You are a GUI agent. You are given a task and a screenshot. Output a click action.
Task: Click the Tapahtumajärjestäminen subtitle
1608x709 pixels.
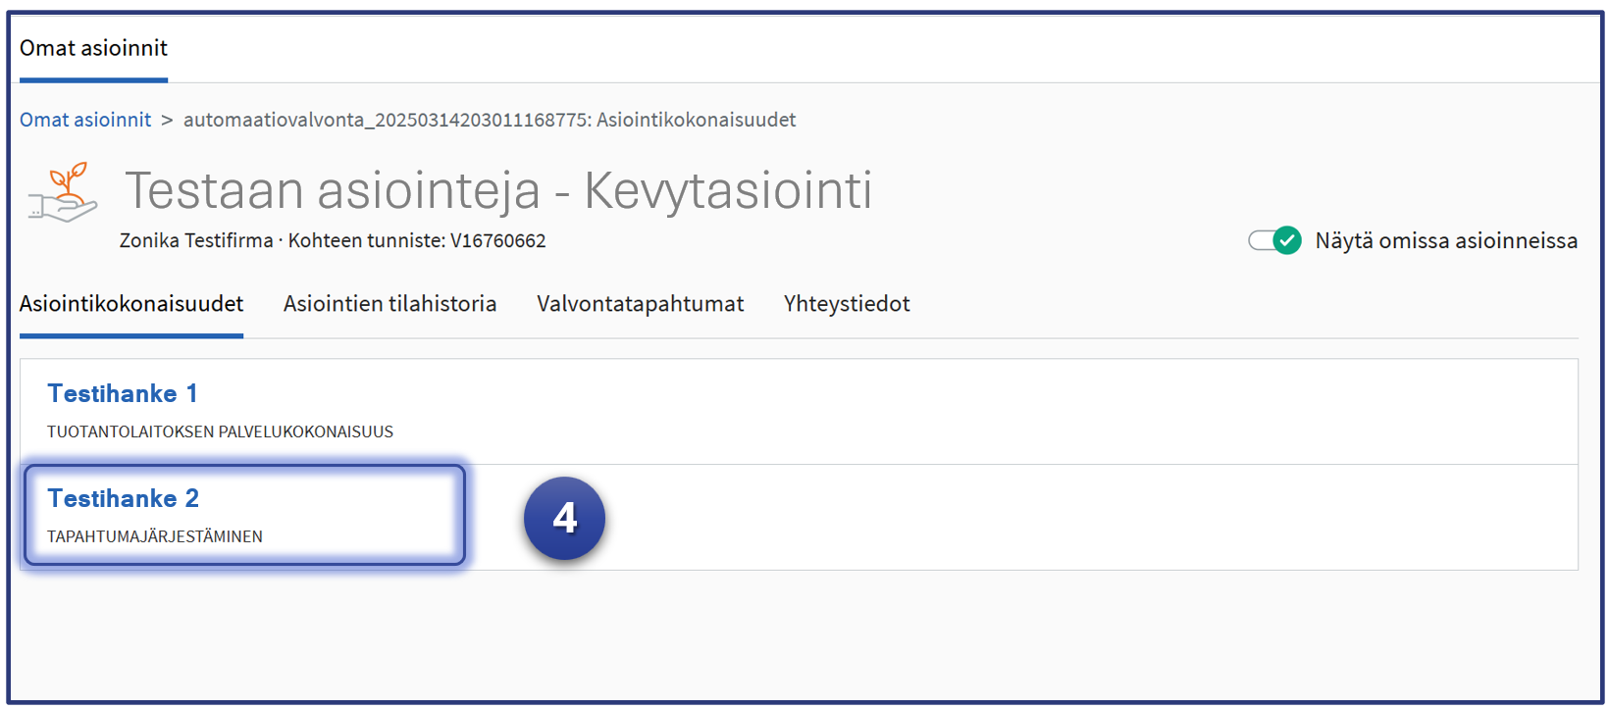pyautogui.click(x=155, y=536)
